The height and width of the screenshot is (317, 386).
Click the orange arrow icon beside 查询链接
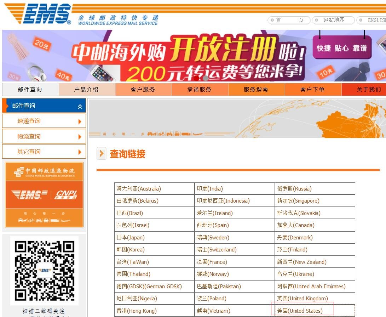[102, 154]
